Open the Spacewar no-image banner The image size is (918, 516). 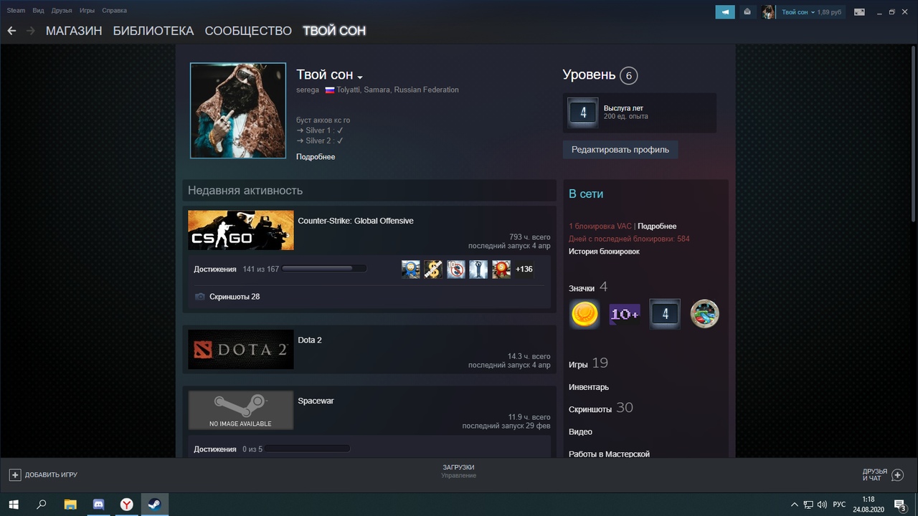pyautogui.click(x=241, y=410)
